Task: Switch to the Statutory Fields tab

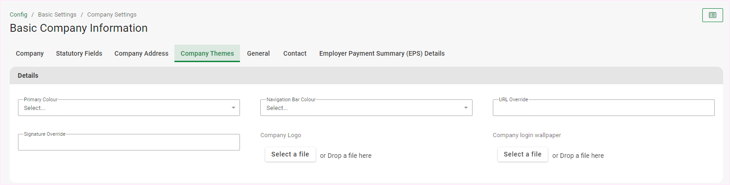Action: point(79,53)
